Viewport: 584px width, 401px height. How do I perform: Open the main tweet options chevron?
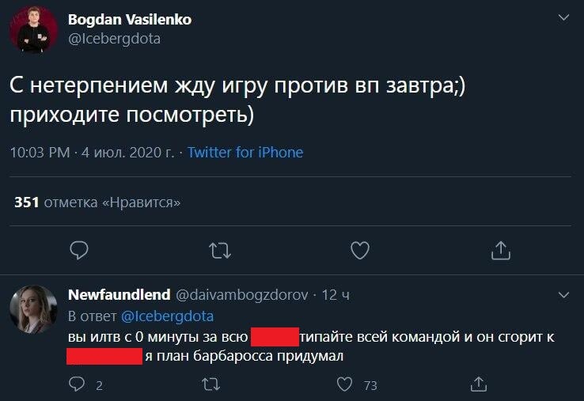564,17
